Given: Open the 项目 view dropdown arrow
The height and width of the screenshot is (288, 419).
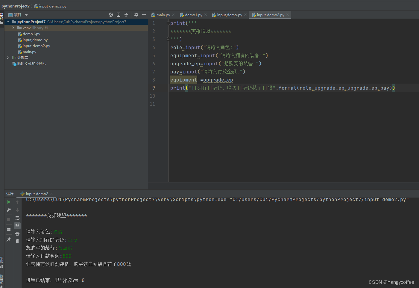Looking at the screenshot, I should click(26, 15).
